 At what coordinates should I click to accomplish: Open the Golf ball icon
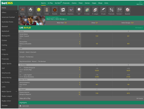pos(79,10)
